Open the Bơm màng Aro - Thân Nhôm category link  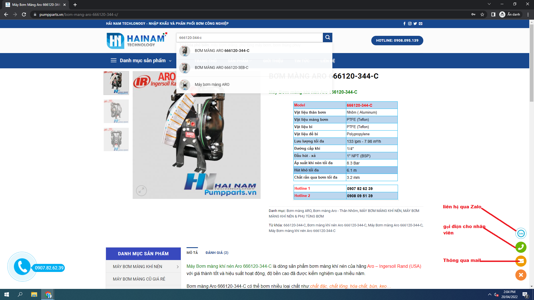336,211
